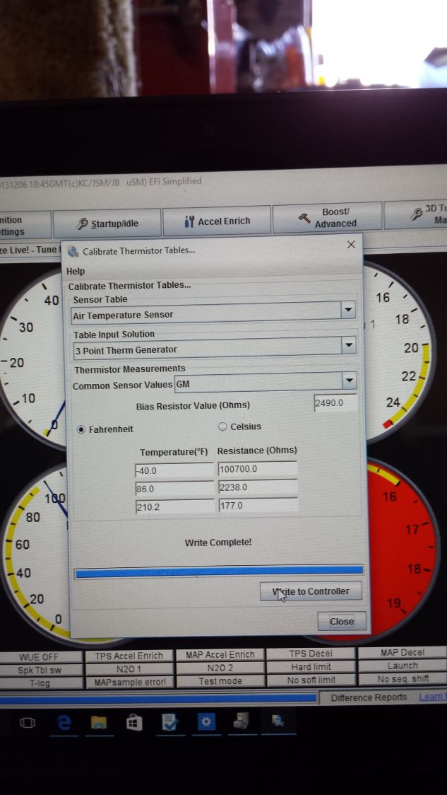This screenshot has width=447, height=795.
Task: Click the 177.0 resistance field
Action: point(258,505)
